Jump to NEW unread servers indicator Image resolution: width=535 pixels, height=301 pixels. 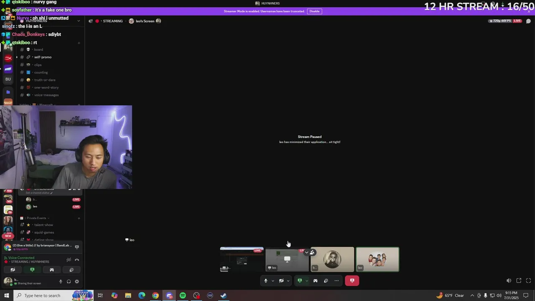(8, 236)
